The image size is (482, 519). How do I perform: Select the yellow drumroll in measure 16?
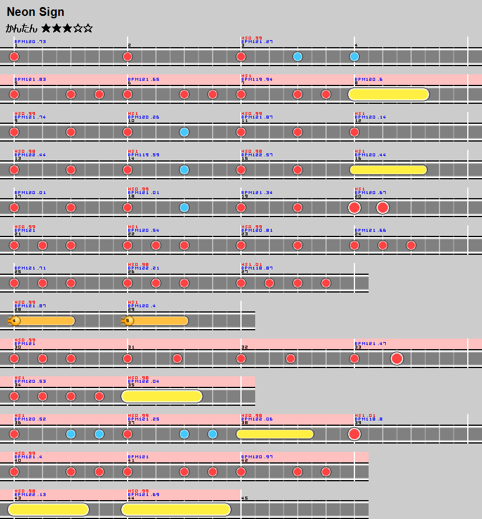pyautogui.click(x=388, y=170)
